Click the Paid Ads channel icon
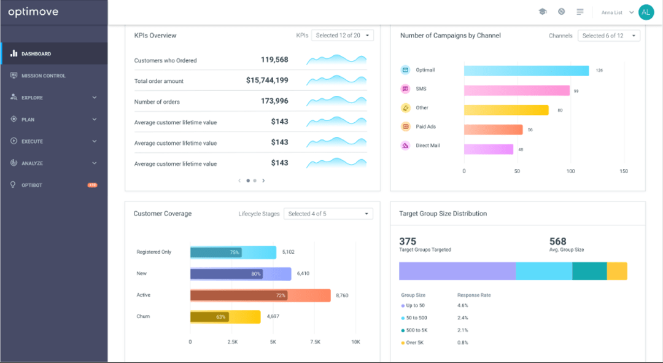The width and height of the screenshot is (663, 363). tap(405, 127)
